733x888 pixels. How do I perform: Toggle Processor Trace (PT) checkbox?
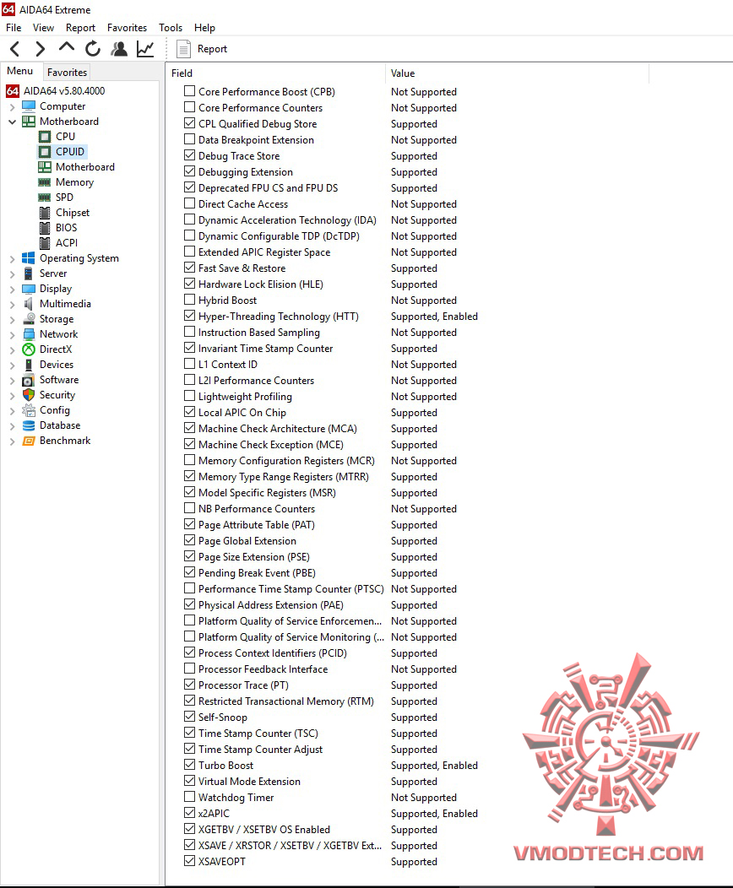(x=190, y=685)
